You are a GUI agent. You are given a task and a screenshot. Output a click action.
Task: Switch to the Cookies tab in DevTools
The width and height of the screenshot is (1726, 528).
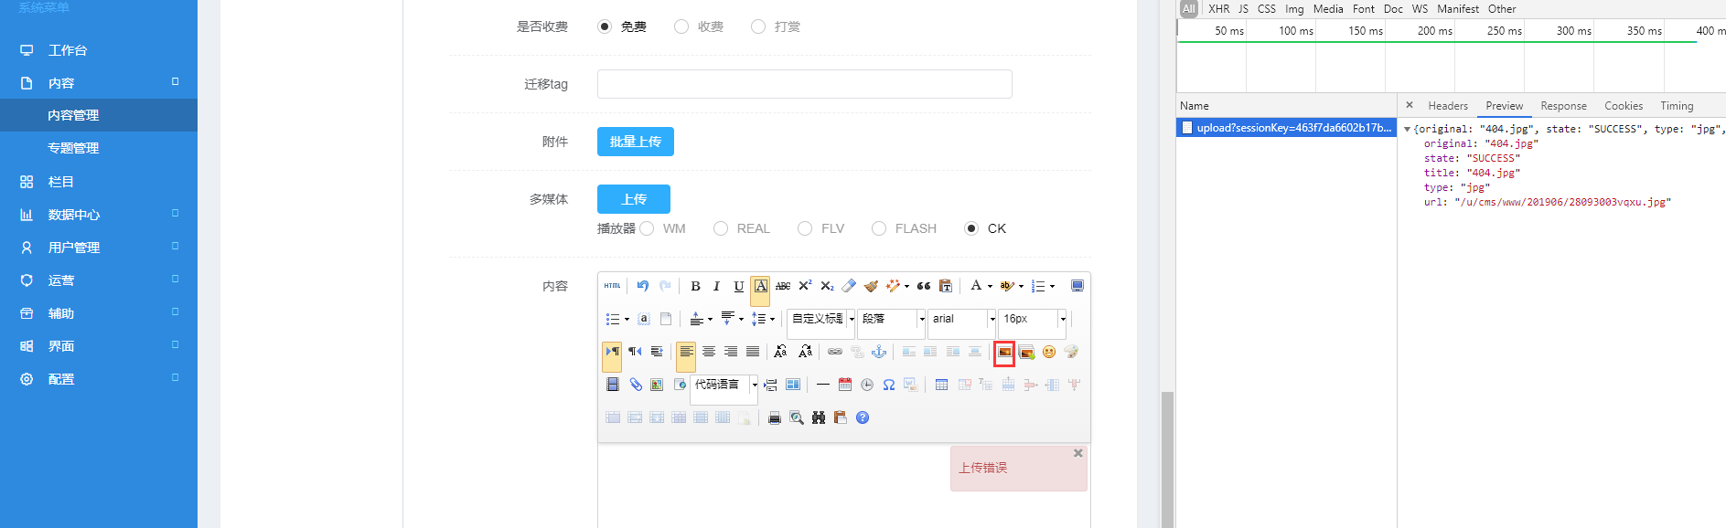[1624, 106]
